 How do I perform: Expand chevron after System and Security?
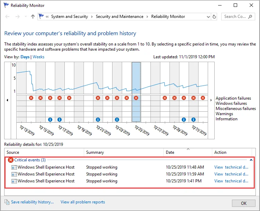pyautogui.click(x=92, y=17)
